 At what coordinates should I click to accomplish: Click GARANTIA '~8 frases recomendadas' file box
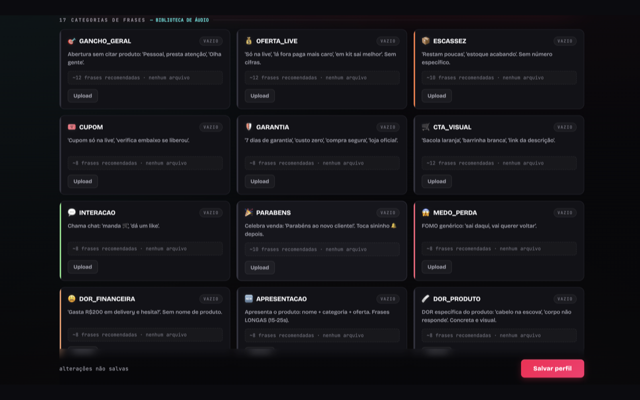coord(322,163)
